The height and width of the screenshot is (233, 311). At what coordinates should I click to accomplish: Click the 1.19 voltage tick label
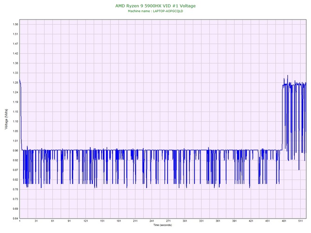pyautogui.click(x=15, y=102)
